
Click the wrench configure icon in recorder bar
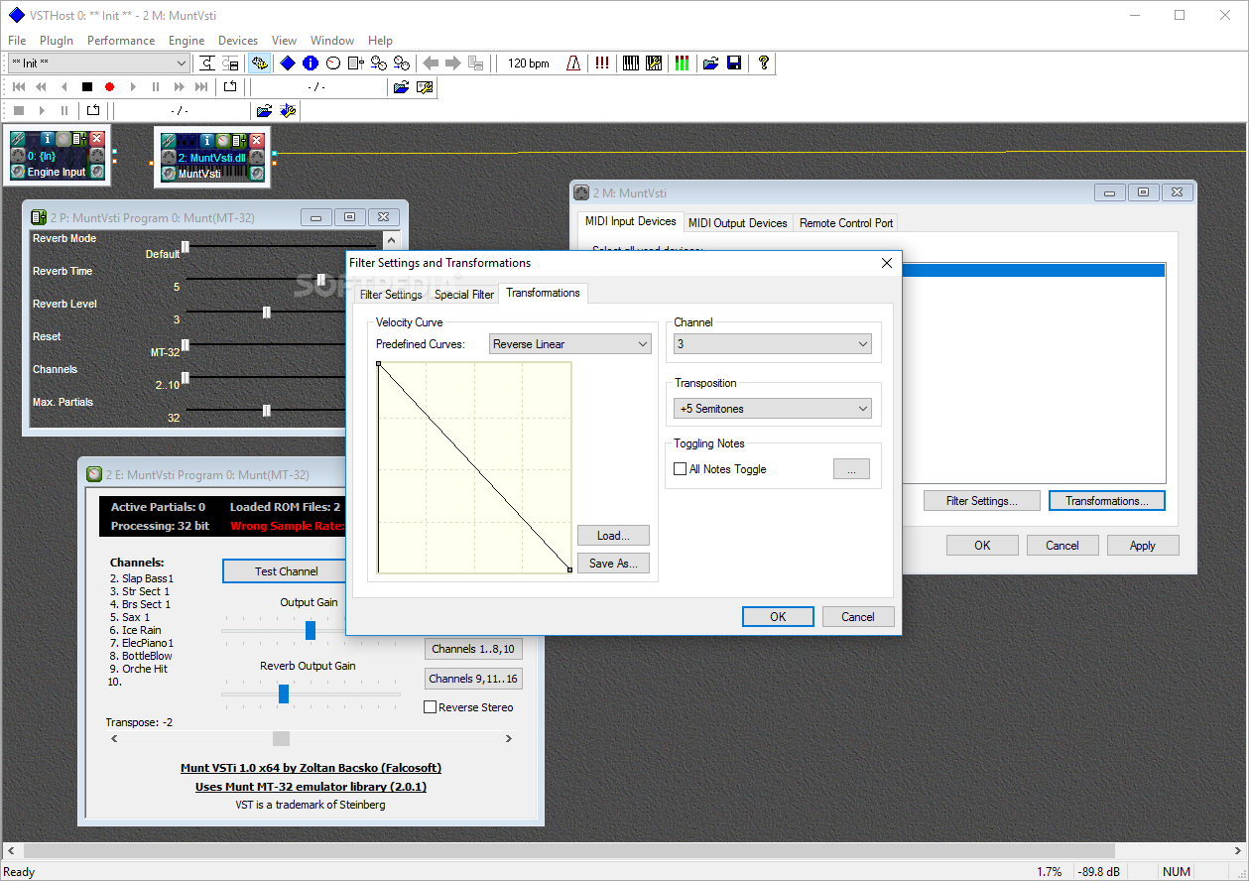[425, 87]
